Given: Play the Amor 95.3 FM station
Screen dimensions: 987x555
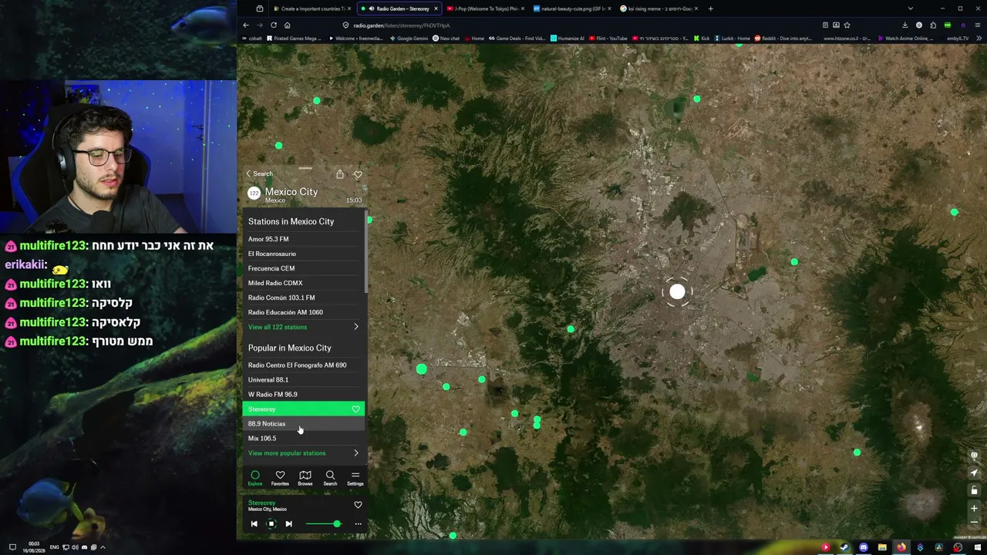Looking at the screenshot, I should point(304,239).
